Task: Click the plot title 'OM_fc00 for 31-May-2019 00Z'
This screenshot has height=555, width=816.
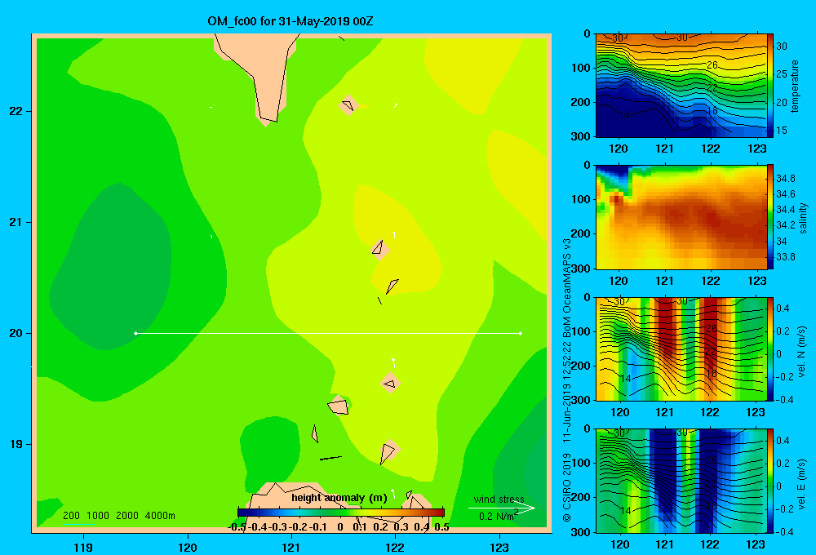Action: pyautogui.click(x=290, y=21)
